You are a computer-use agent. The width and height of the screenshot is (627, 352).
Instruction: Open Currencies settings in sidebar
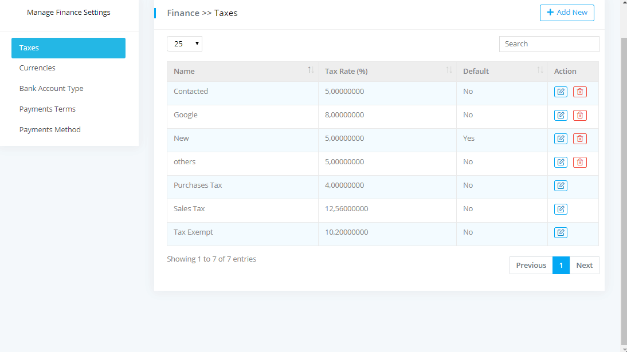[37, 68]
